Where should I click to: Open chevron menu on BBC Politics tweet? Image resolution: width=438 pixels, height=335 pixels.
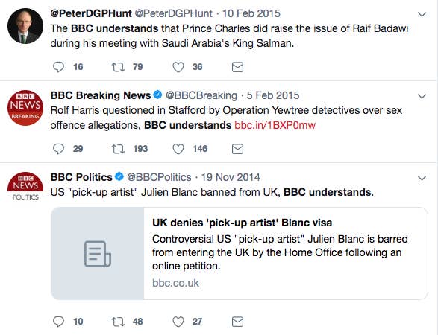[422, 178]
